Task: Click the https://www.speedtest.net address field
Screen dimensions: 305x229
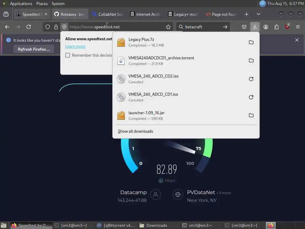Action: pyautogui.click(x=117, y=27)
